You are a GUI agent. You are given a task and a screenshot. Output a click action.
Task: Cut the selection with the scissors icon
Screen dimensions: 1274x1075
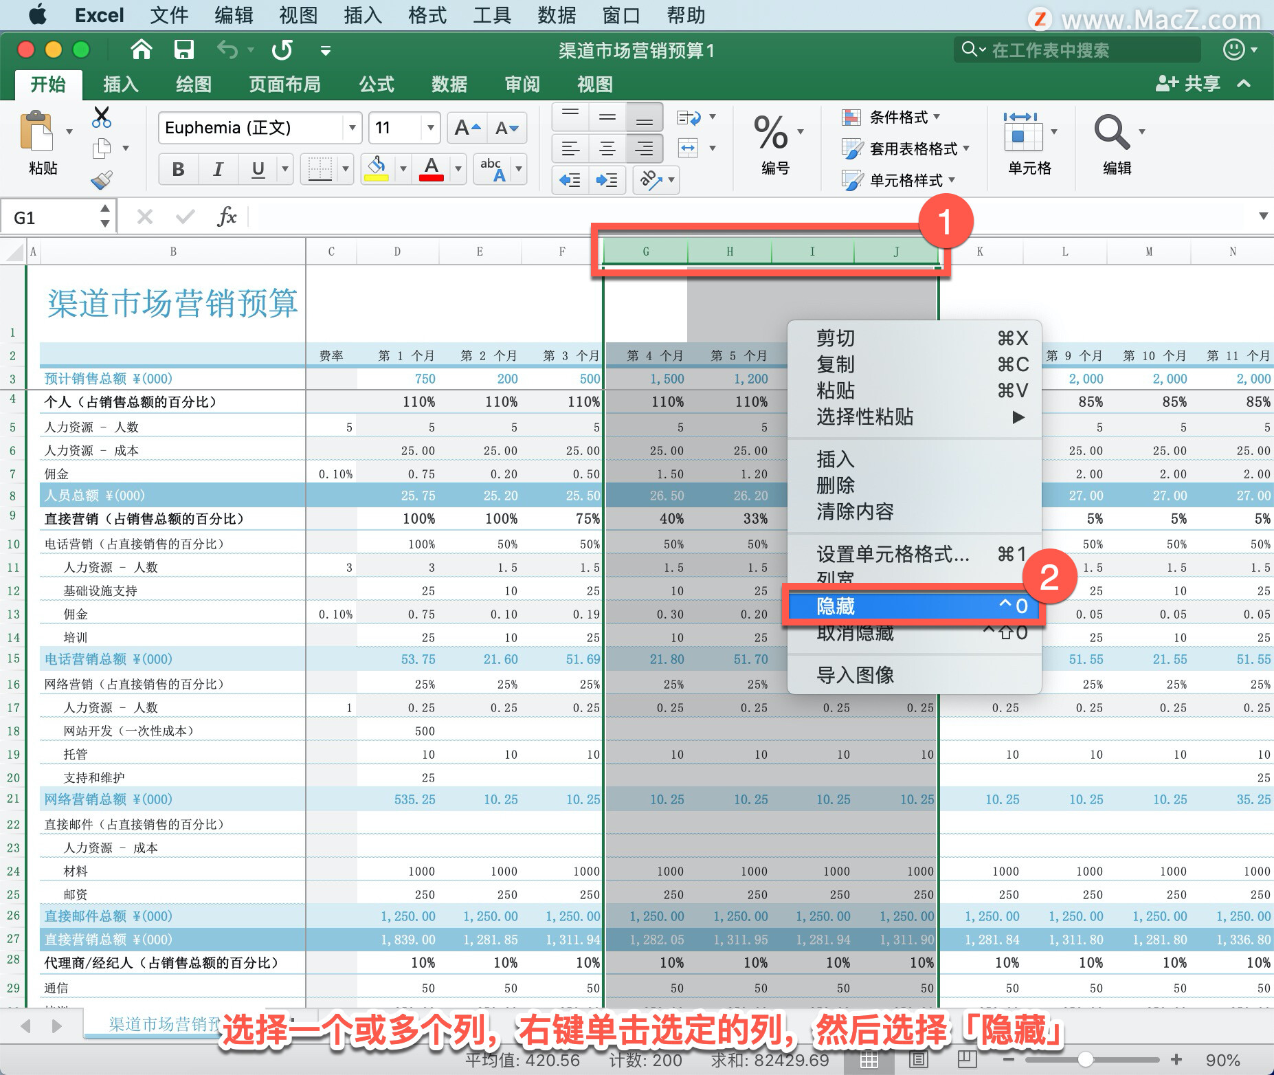tap(102, 117)
